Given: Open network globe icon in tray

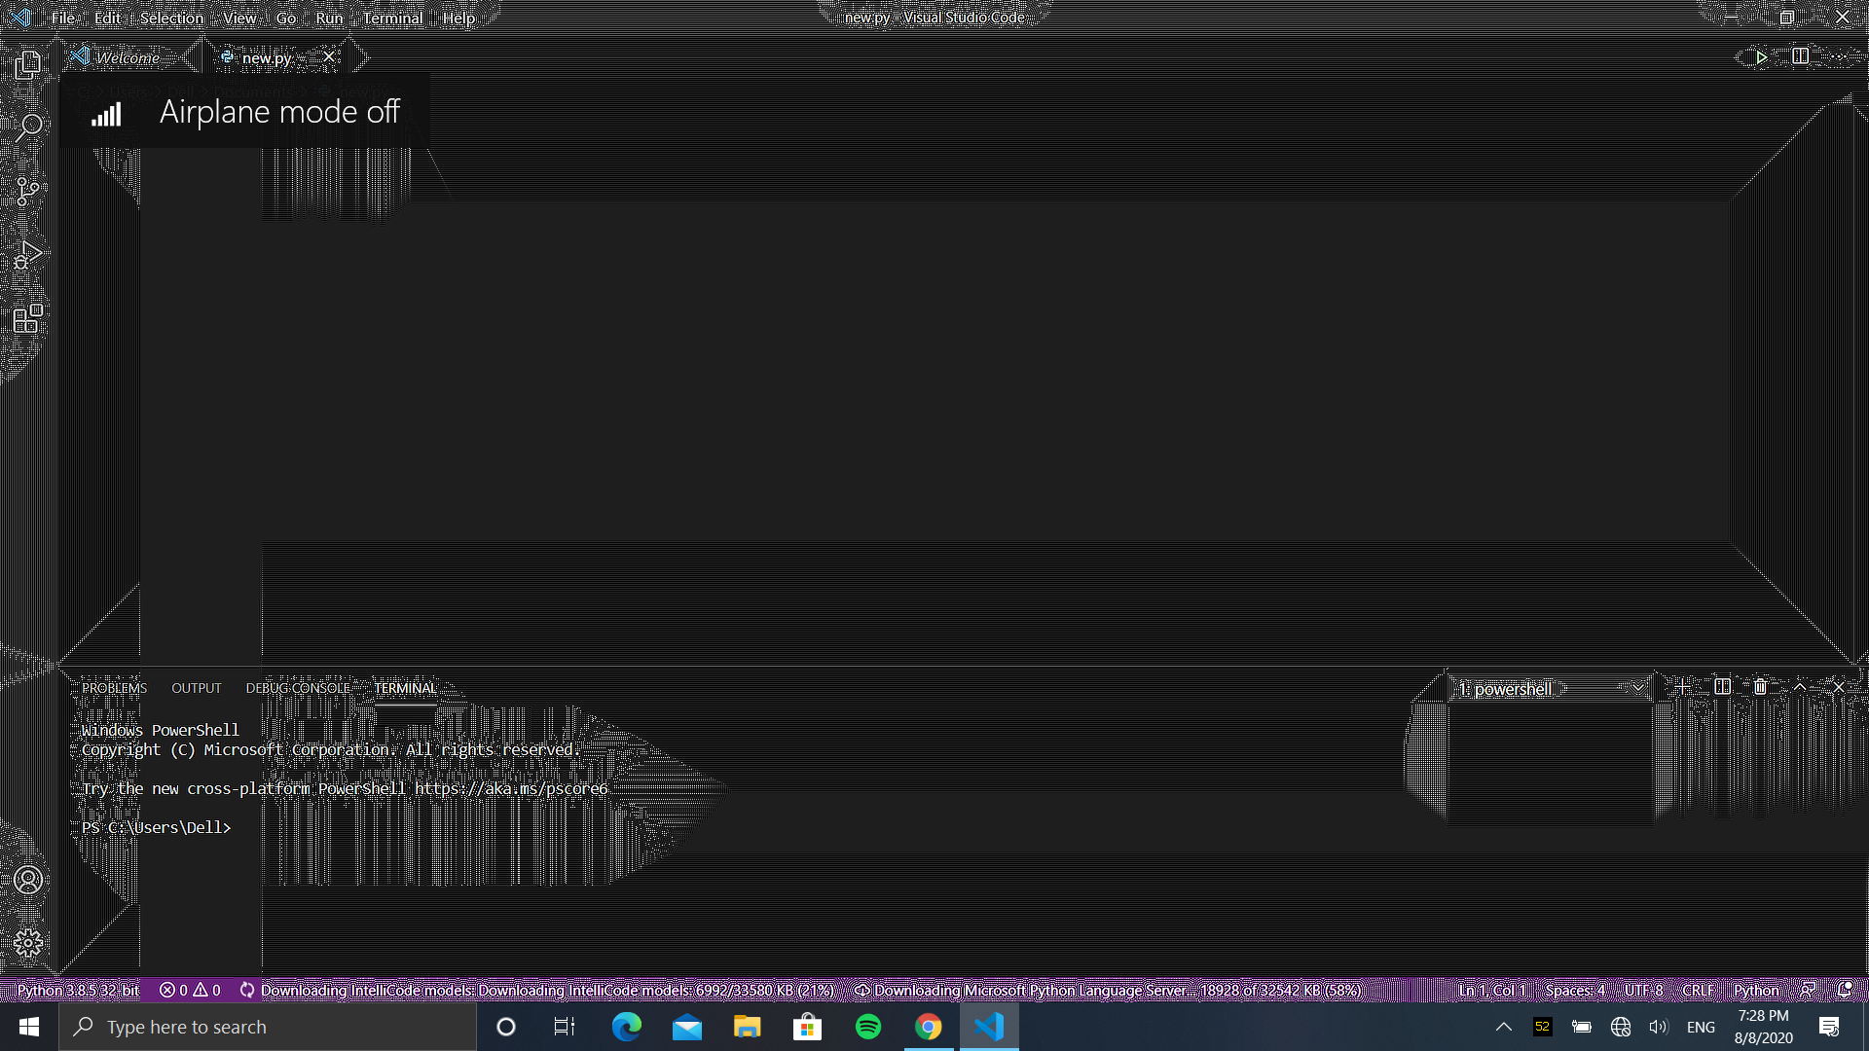Looking at the screenshot, I should pyautogui.click(x=1621, y=1027).
